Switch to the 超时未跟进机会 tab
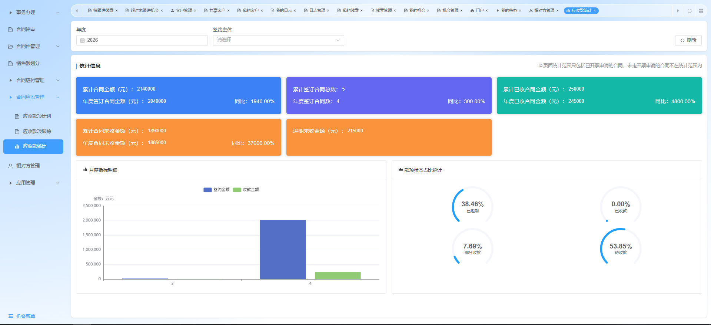Viewport: 711px width, 325px height. pos(144,11)
